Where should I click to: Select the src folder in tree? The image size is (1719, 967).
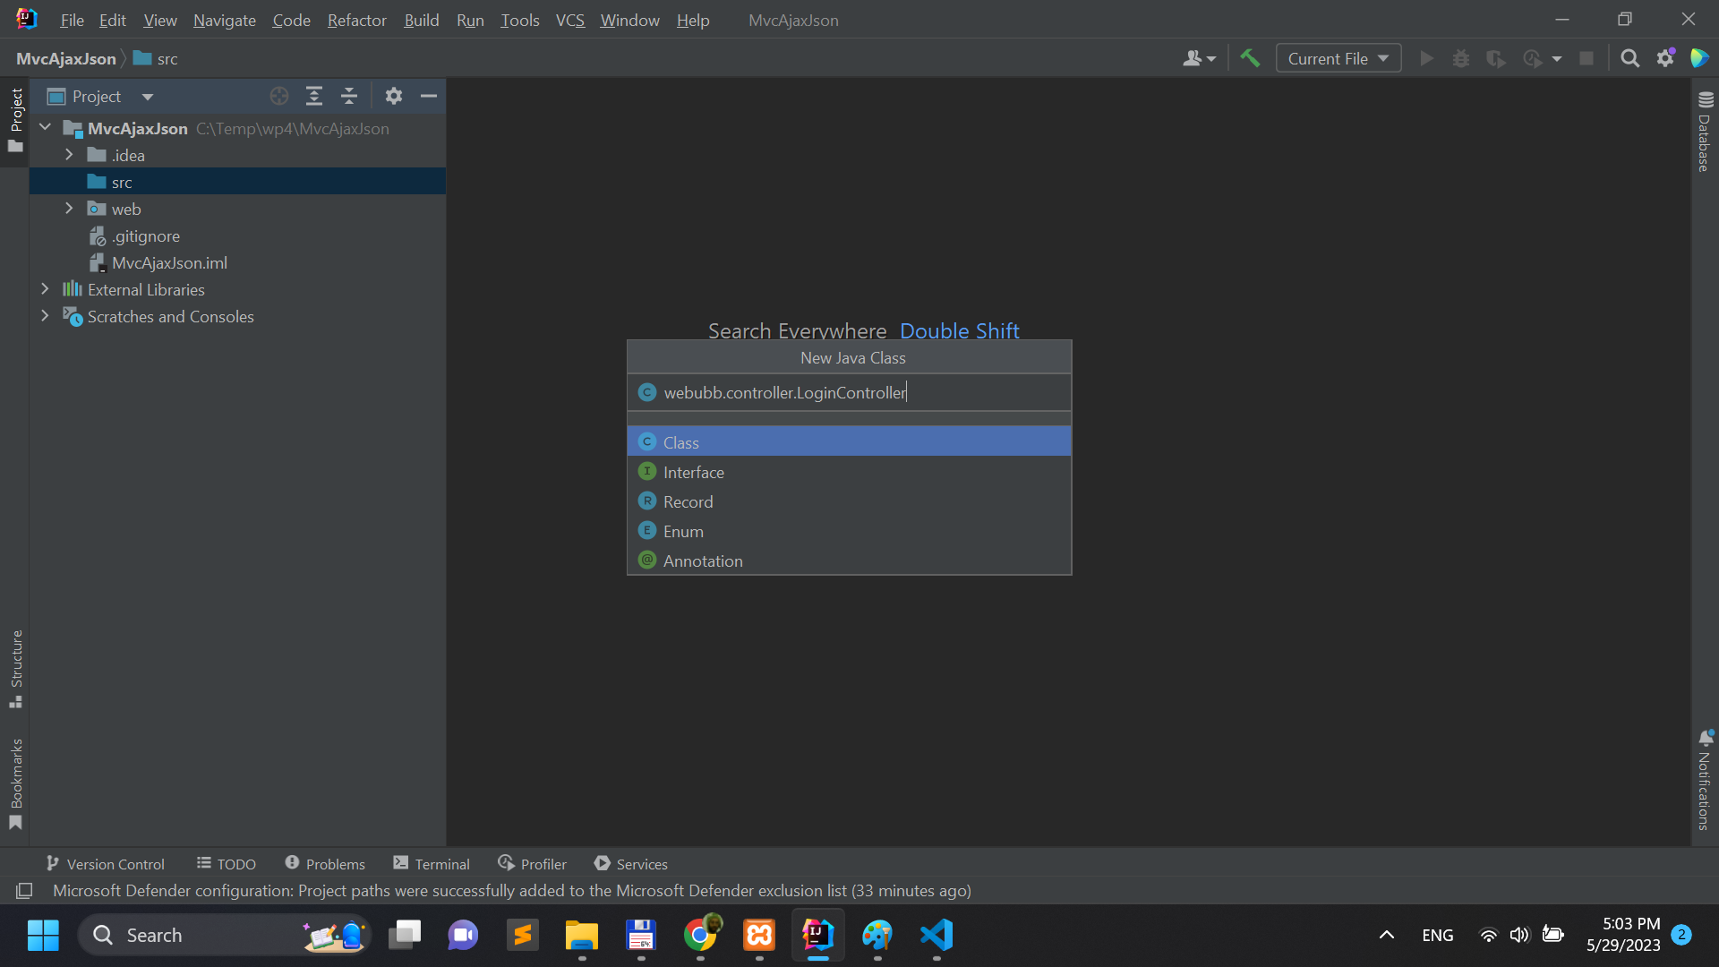point(237,182)
